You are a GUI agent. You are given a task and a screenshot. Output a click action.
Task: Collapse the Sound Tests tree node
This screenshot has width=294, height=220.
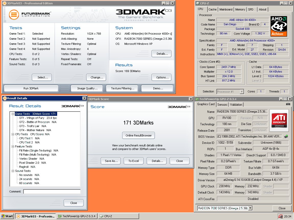[x=13, y=171]
